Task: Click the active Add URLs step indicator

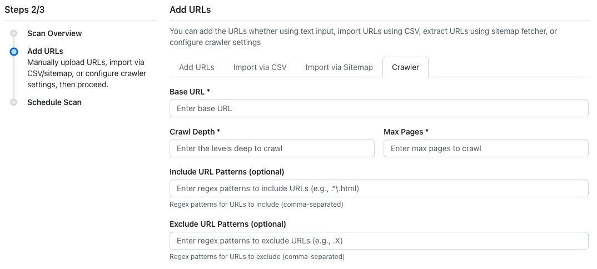Action: [14, 52]
